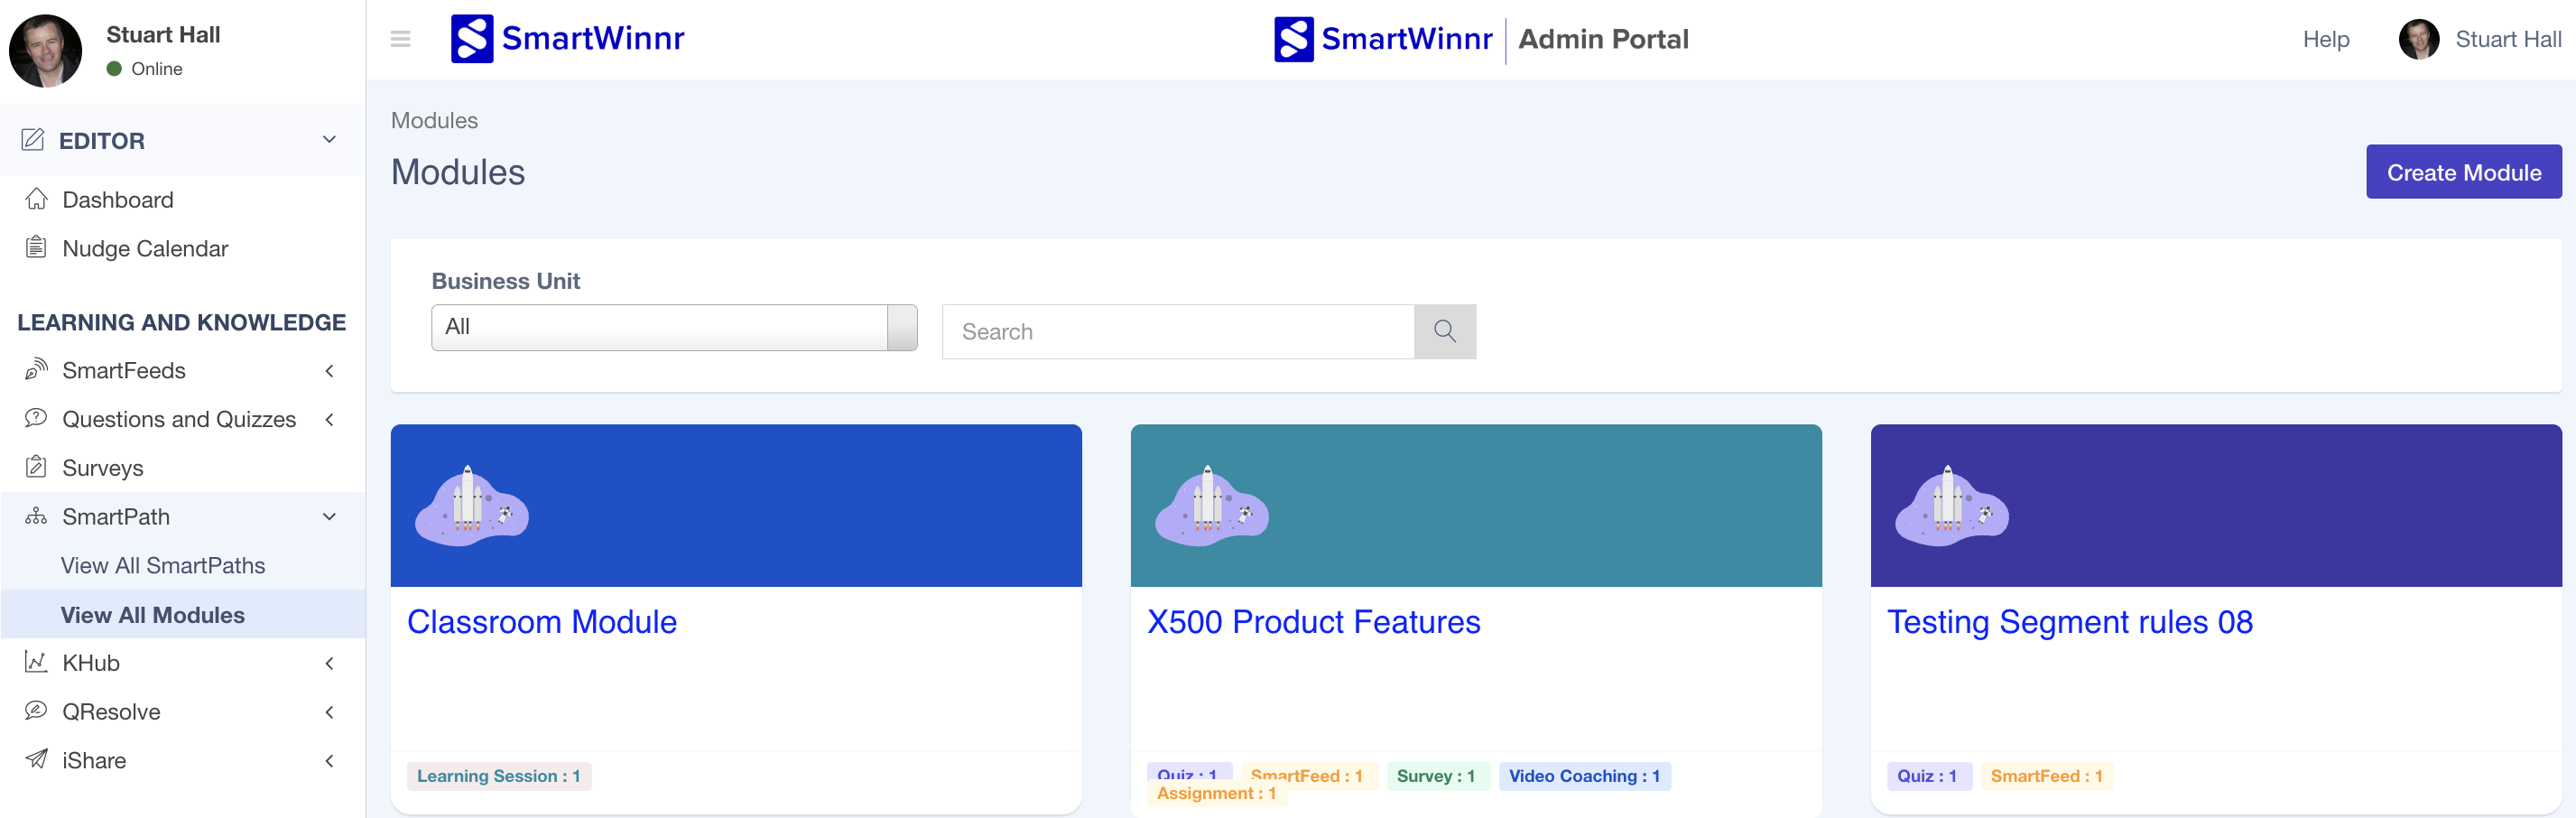Open the Classroom Module title link
The image size is (2576, 818).
pyautogui.click(x=542, y=621)
